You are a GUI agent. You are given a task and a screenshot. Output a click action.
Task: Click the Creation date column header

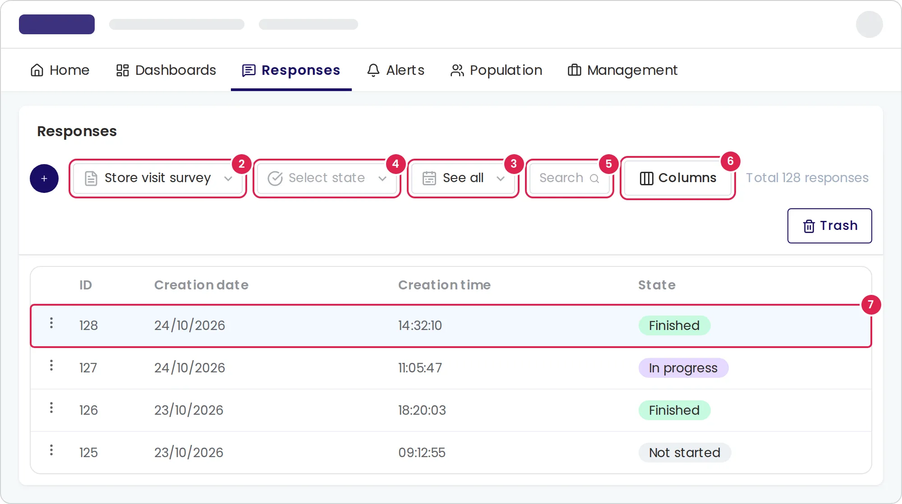[201, 285]
